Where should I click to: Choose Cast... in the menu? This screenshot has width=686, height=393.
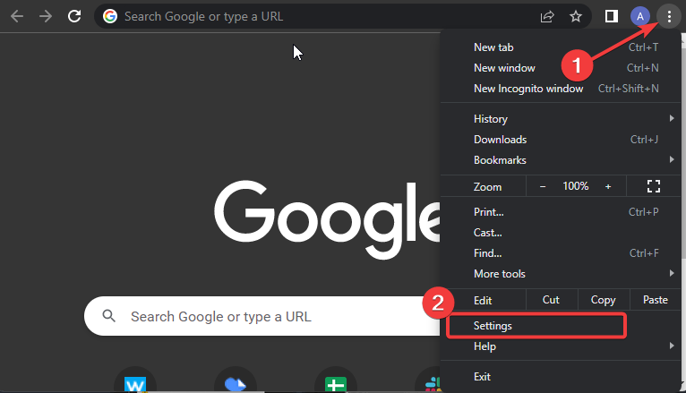click(x=562, y=233)
